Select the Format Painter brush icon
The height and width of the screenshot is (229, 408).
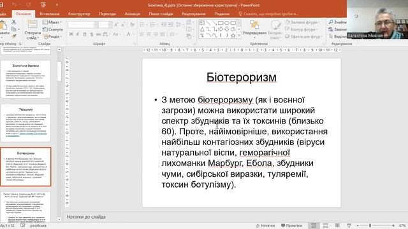[x=14, y=36]
